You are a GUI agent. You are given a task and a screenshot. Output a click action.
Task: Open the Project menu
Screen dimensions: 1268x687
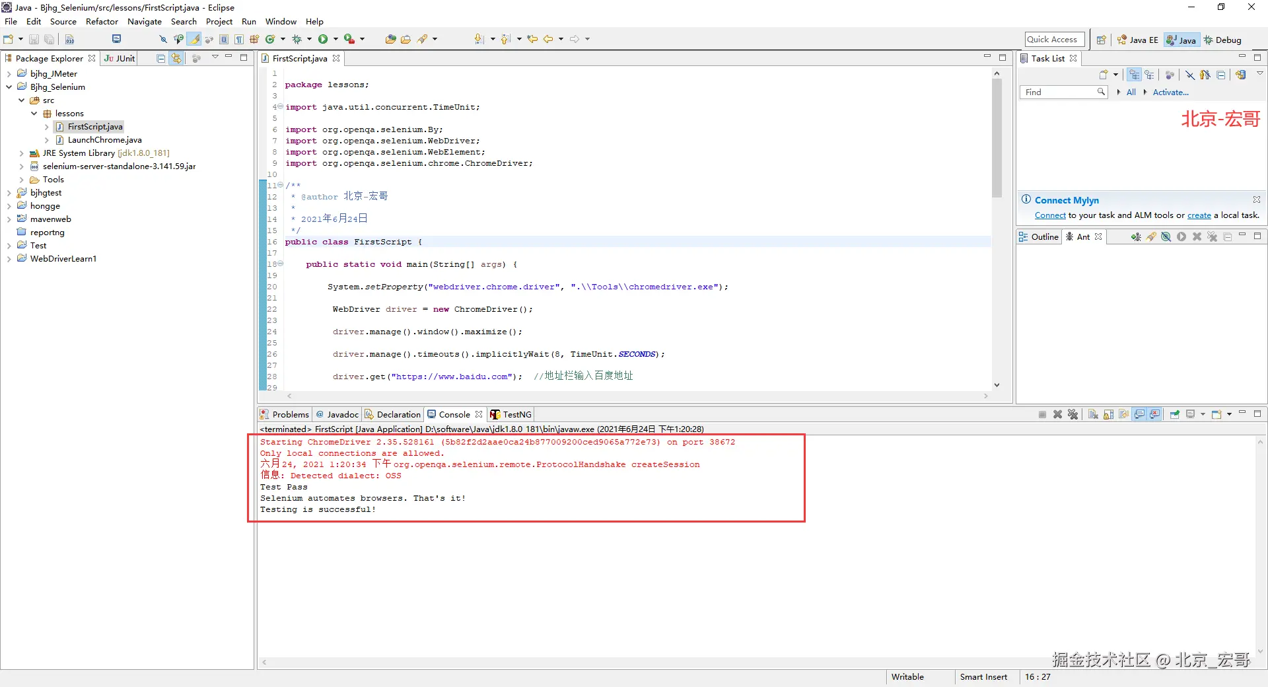click(219, 22)
